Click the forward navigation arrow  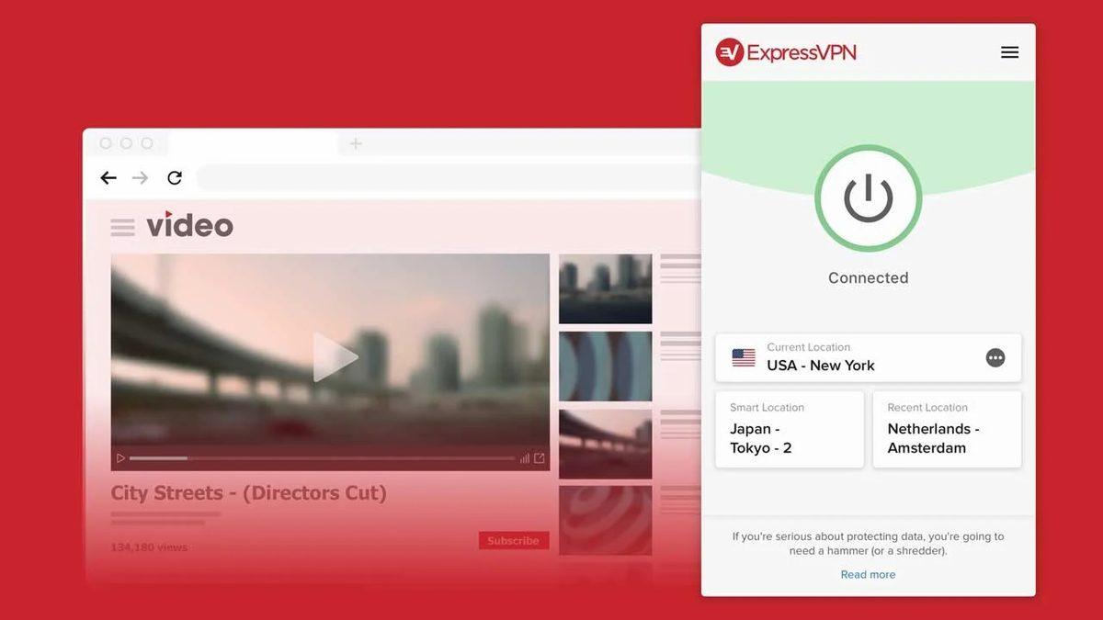(x=140, y=177)
